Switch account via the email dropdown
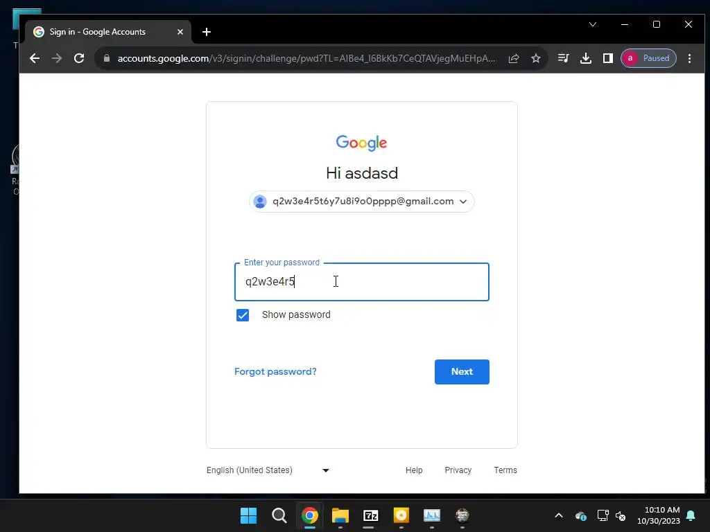The height and width of the screenshot is (532, 710). pyautogui.click(x=362, y=202)
